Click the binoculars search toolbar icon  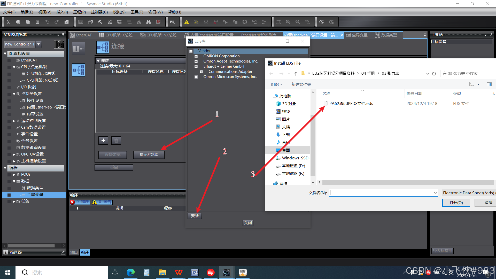click(149, 22)
